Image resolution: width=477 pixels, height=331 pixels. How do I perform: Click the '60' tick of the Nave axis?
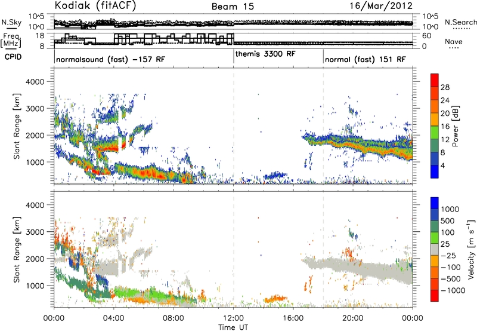click(427, 36)
